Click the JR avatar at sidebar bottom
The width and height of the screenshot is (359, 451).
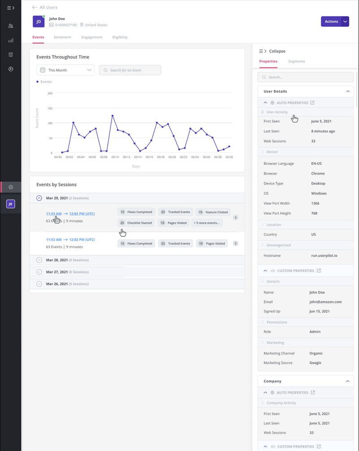[x=10, y=204]
